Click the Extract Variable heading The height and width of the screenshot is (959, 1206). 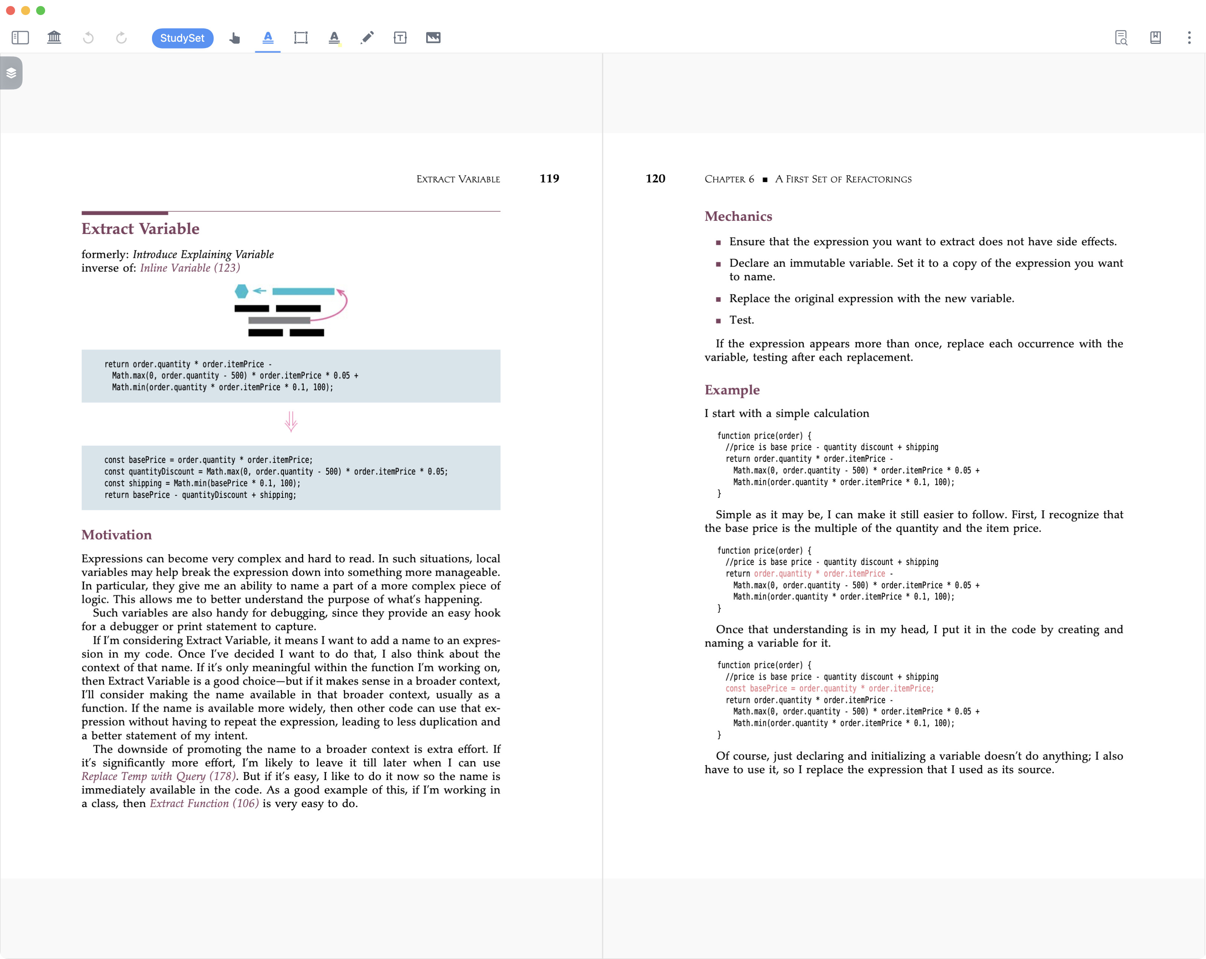(x=140, y=229)
